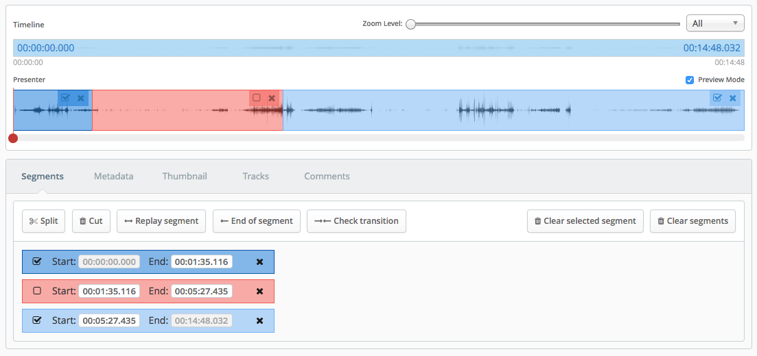Open the All zoom dropdown

pos(715,23)
